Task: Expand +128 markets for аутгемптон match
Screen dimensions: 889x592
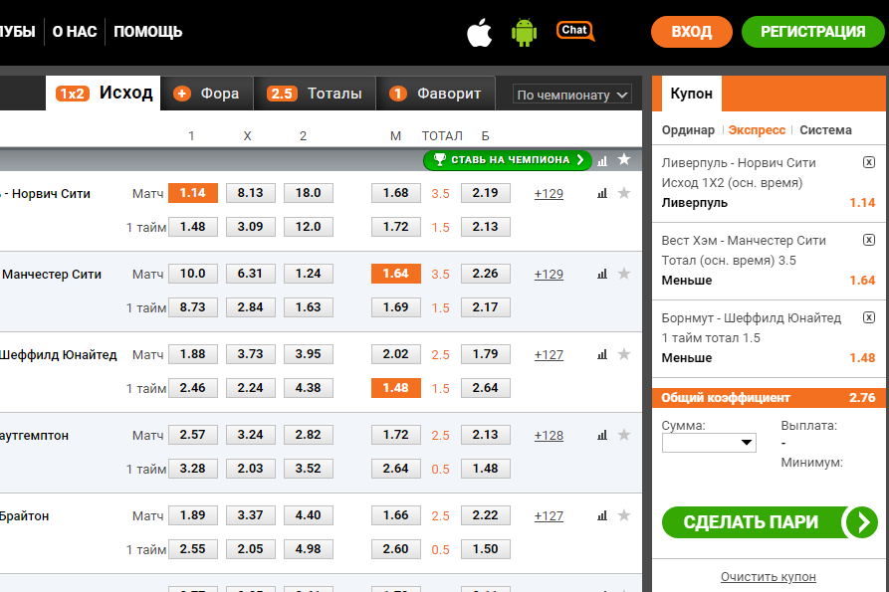Action: (549, 435)
